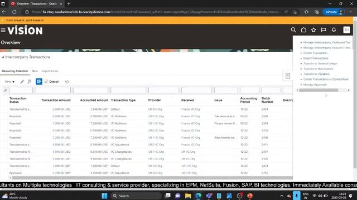Switch to the Requiring Attention tab

pos(15,71)
